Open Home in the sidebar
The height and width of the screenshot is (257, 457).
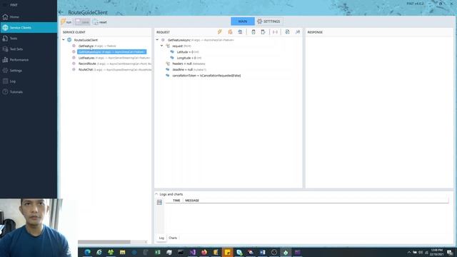pyautogui.click(x=14, y=17)
